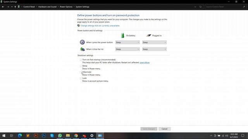248x139 pixels.
Task: Open Sublime Text from taskbar
Action: [28, 136]
